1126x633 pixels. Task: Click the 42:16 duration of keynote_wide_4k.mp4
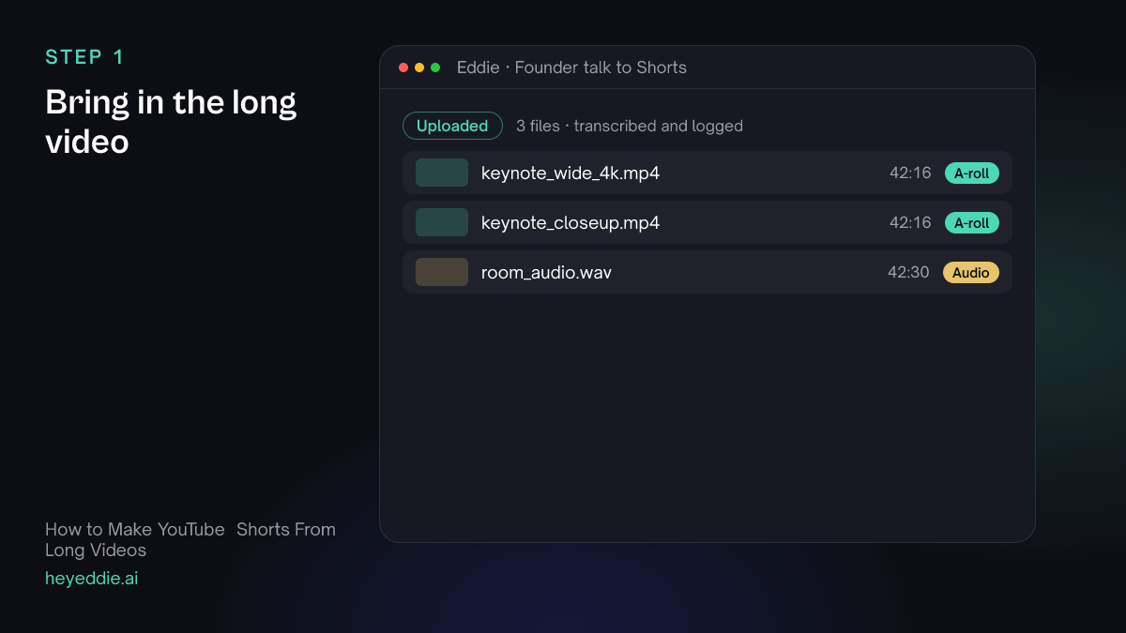click(x=910, y=173)
